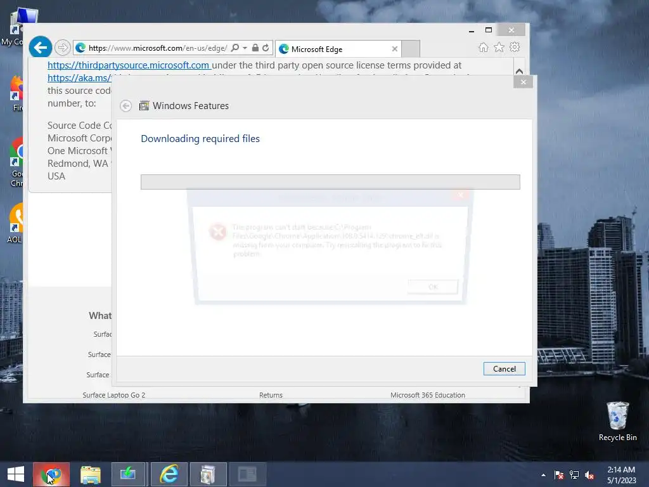Viewport: 649px width, 487px height.
Task: Open the Microsoft 365 Education link
Action: [x=428, y=395]
